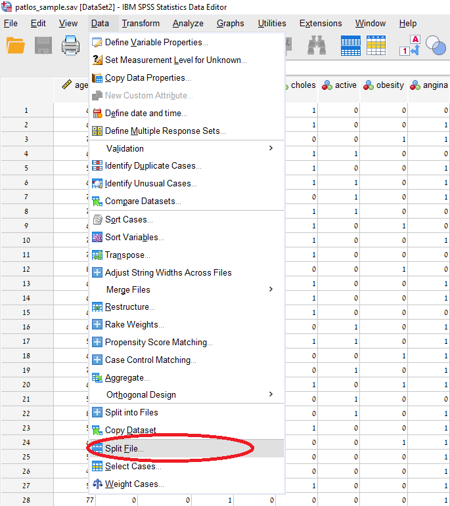Click the Print toolbar icon

(x=71, y=46)
